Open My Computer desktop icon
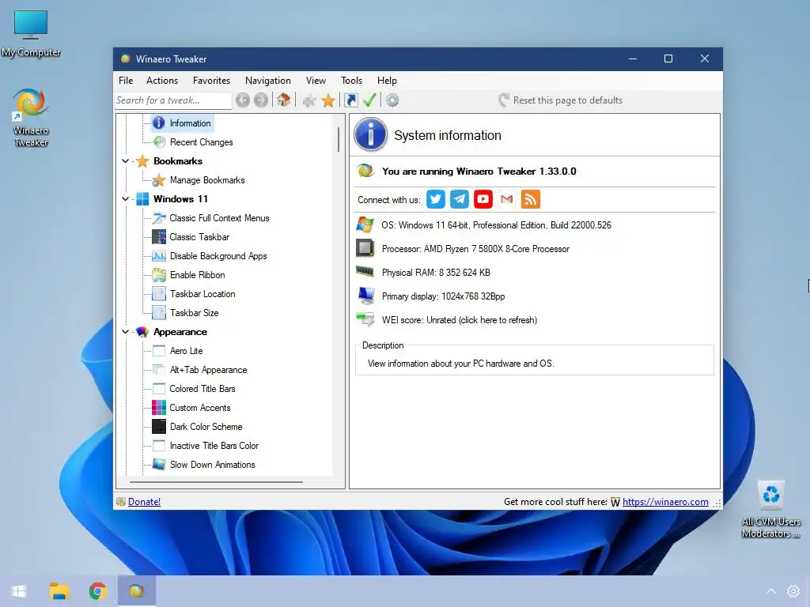The height and width of the screenshot is (607, 810). pos(31,33)
